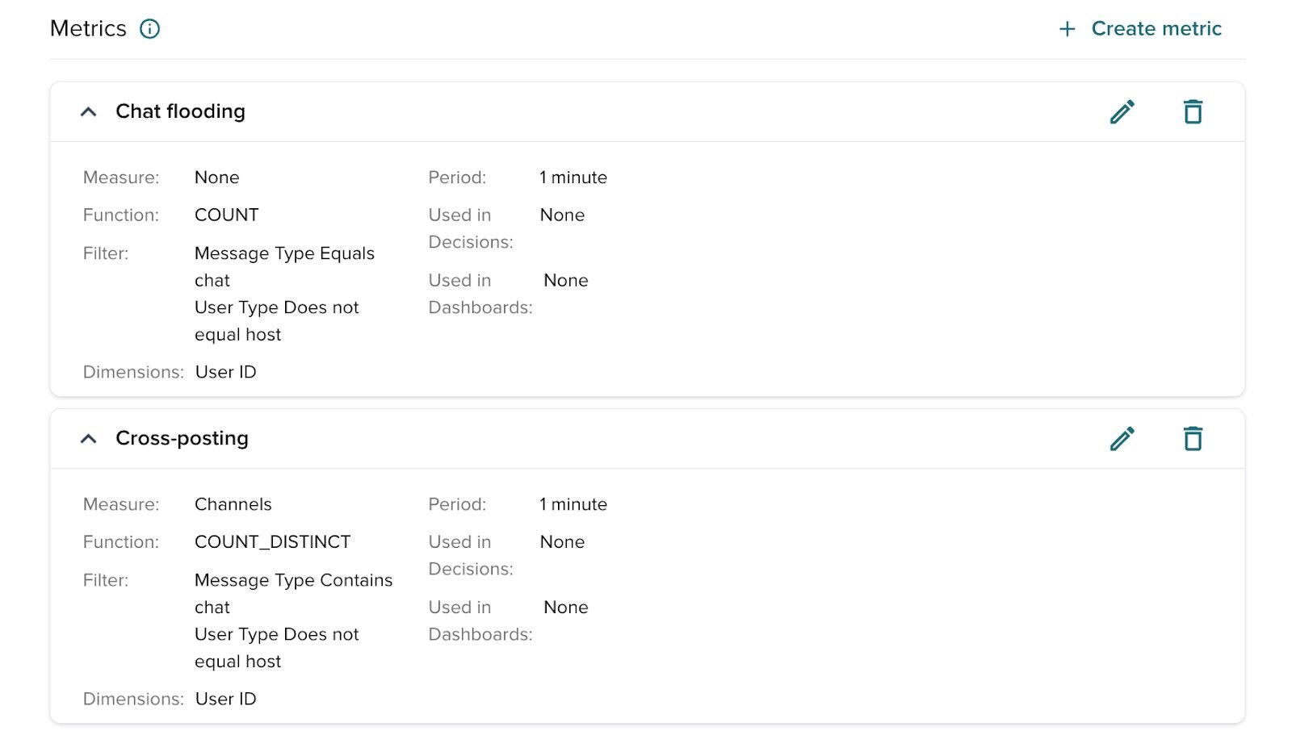Select the User ID dimension in Cross-posting
Image resolution: width=1292 pixels, height=756 pixels.
tap(225, 699)
